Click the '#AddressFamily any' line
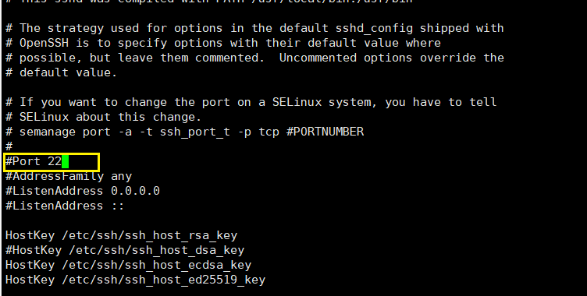The image size is (587, 296). tap(69, 176)
